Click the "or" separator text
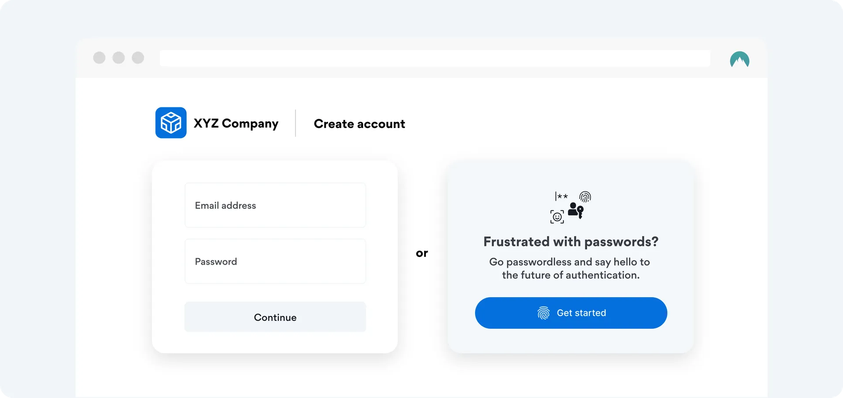Screen dimensions: 843x398 tap(422, 253)
